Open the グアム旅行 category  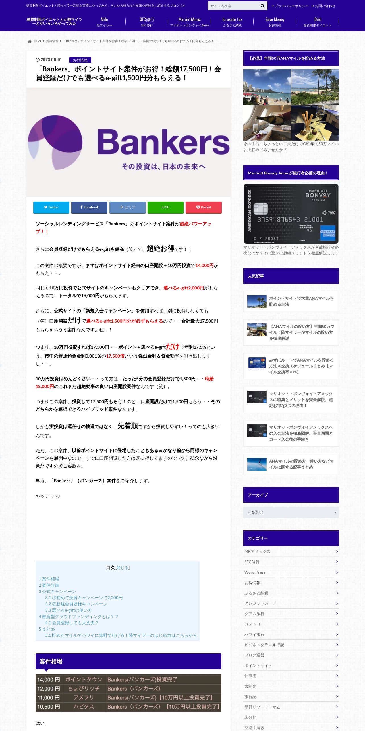pos(291,614)
